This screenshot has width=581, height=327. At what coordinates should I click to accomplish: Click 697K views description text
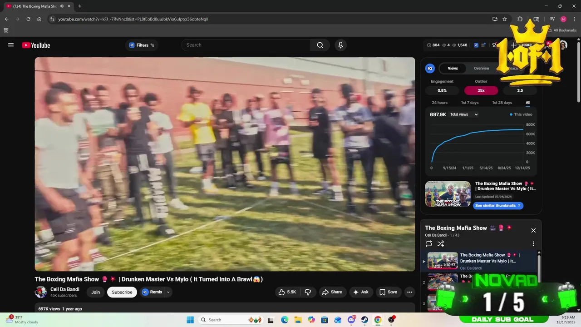click(x=49, y=309)
